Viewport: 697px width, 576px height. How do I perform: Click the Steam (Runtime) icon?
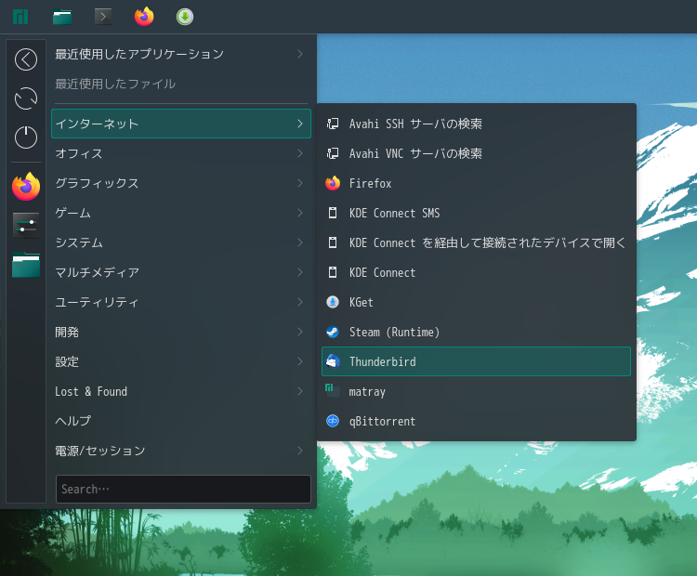(333, 332)
